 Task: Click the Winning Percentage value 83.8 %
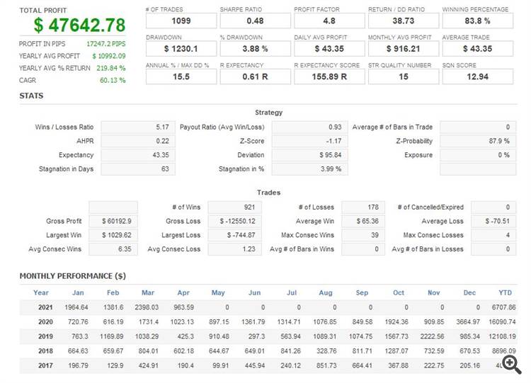click(x=477, y=21)
